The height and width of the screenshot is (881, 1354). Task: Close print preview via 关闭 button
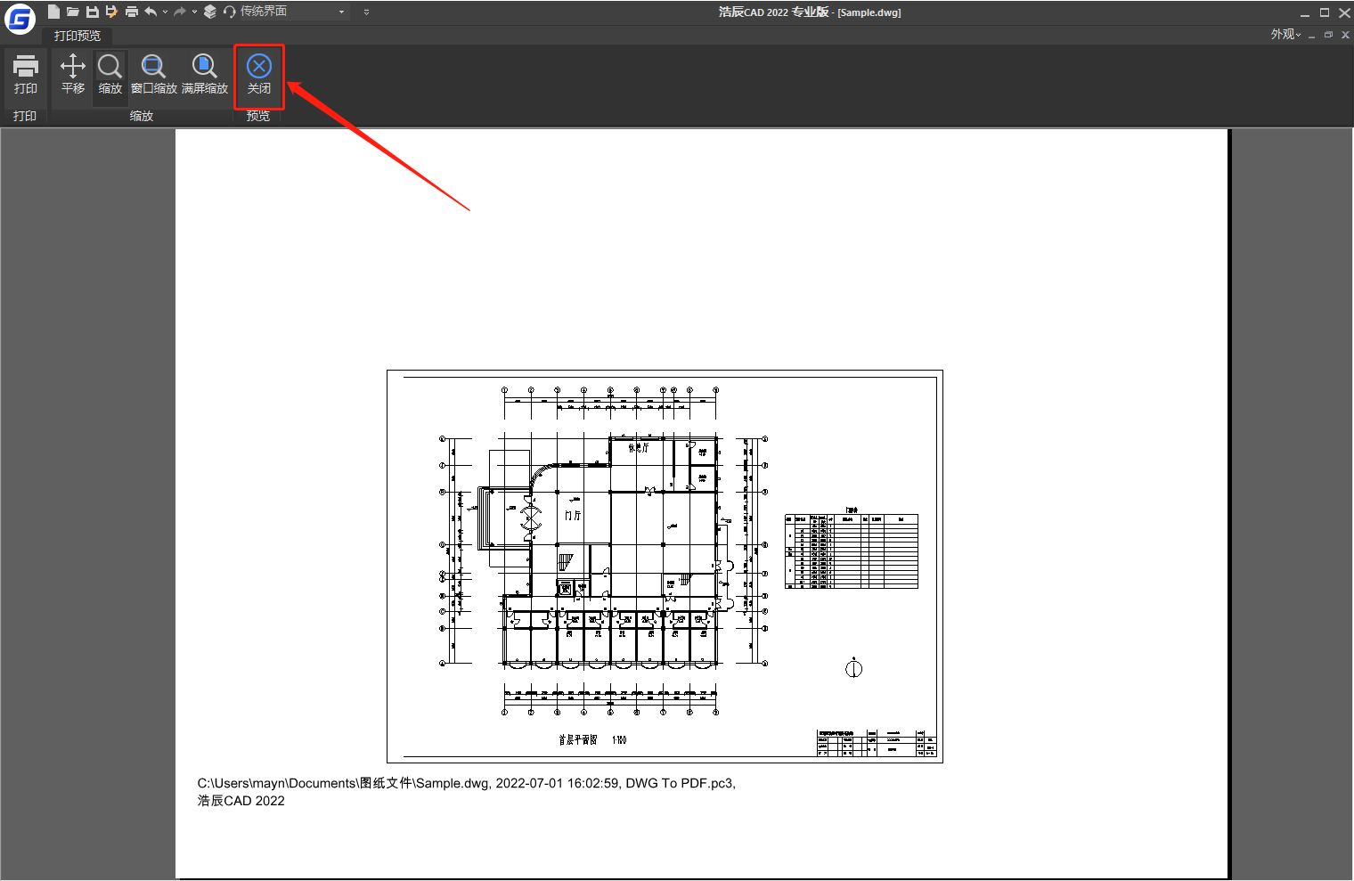tap(259, 75)
